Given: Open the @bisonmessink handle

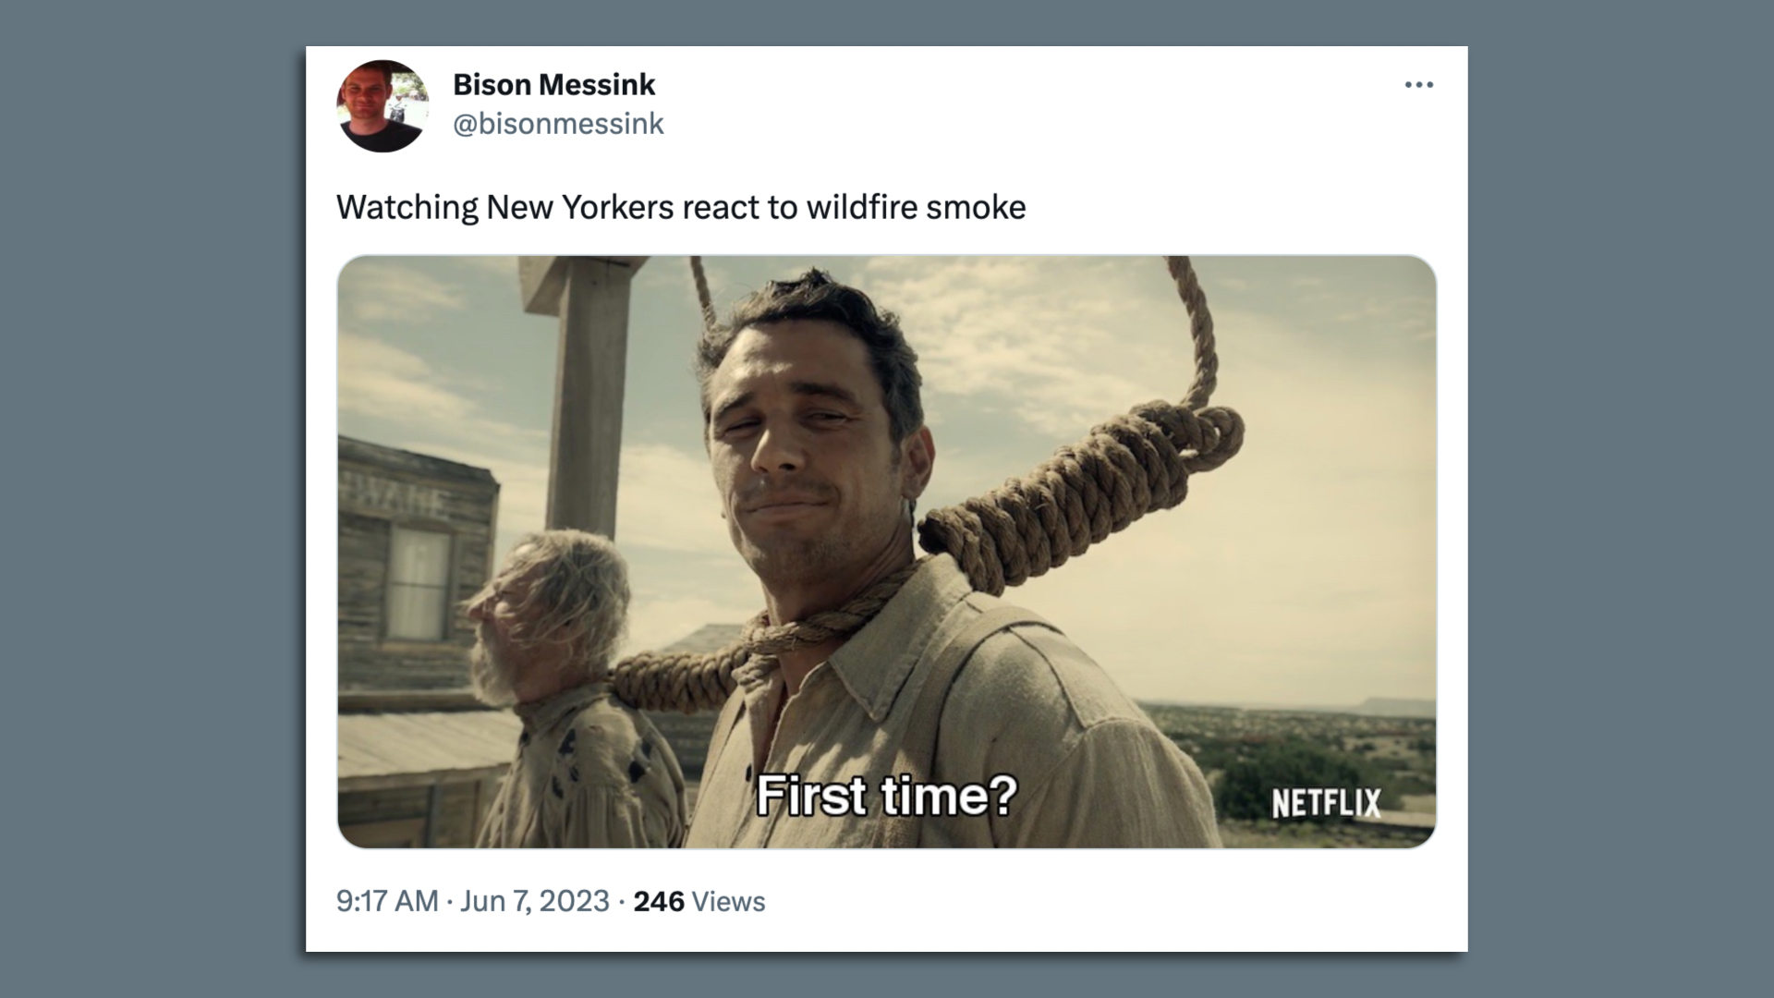Looking at the screenshot, I should click(x=558, y=123).
